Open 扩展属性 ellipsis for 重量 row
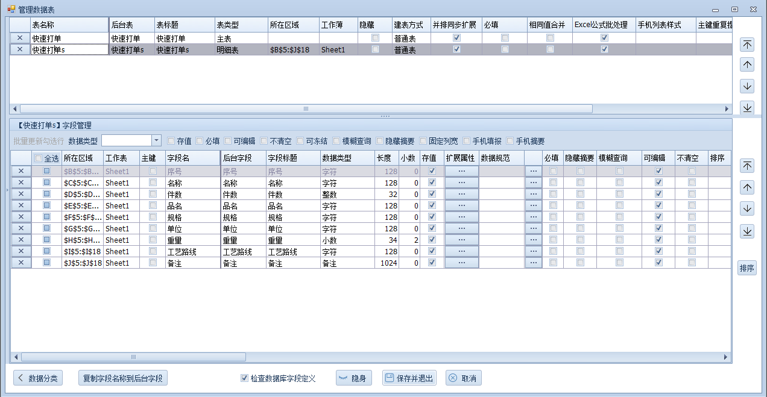Viewport: 767px width, 397px height. coord(461,240)
